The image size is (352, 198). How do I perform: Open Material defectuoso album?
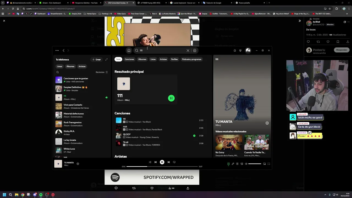(82, 115)
